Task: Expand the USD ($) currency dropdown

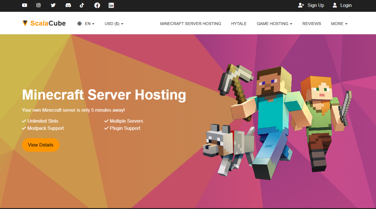Action: coord(114,24)
